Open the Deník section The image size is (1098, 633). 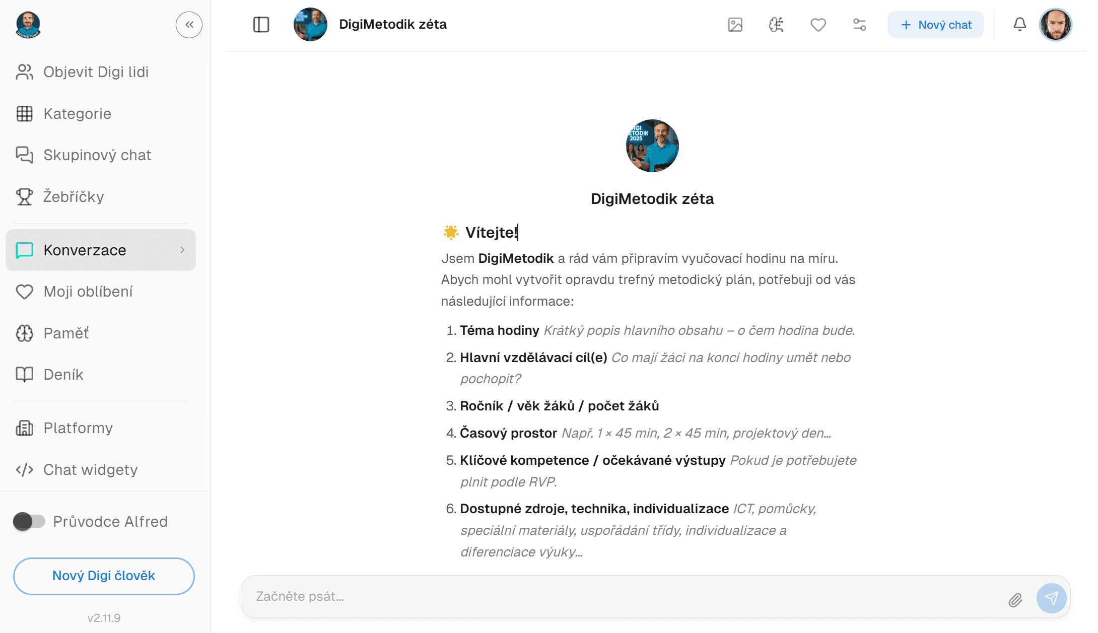(63, 375)
